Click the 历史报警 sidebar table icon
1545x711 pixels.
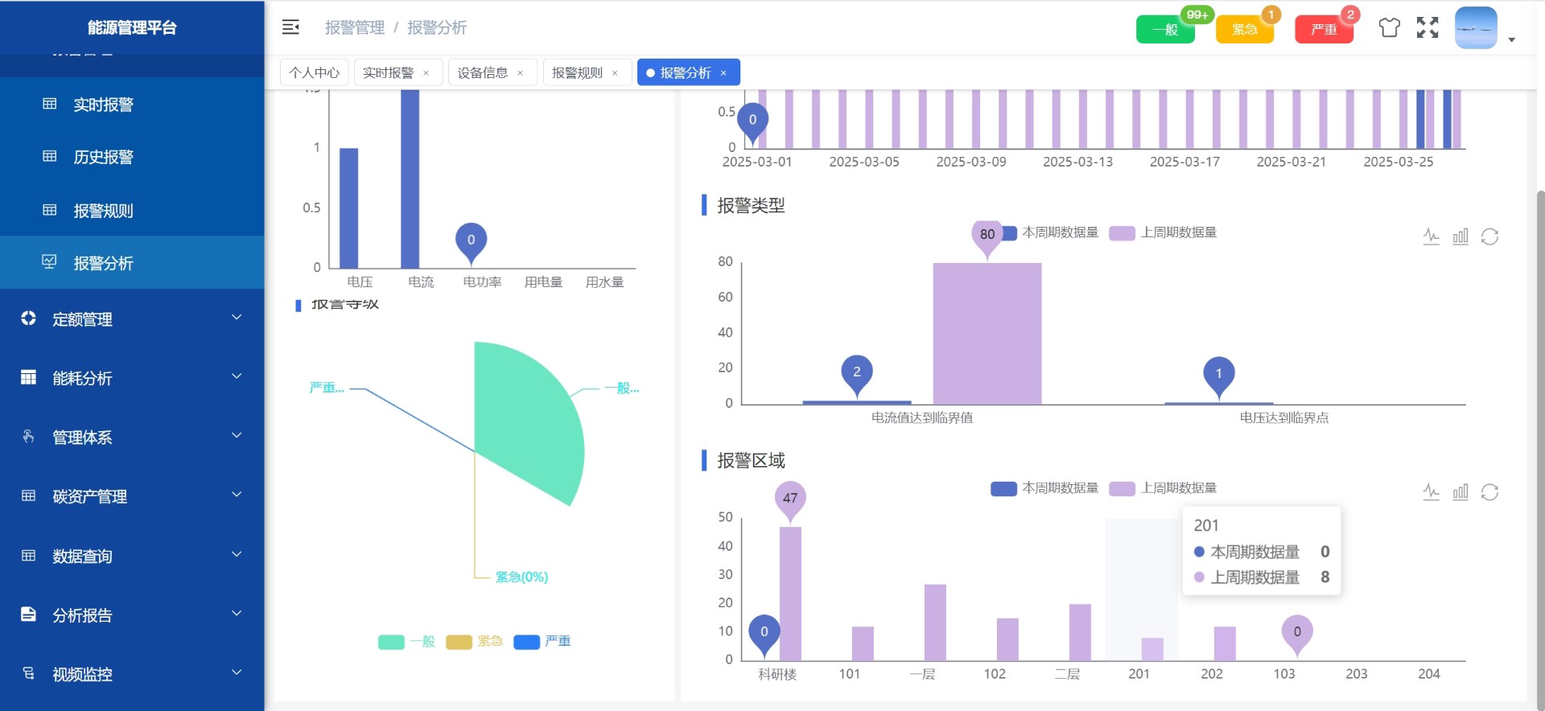pos(49,156)
